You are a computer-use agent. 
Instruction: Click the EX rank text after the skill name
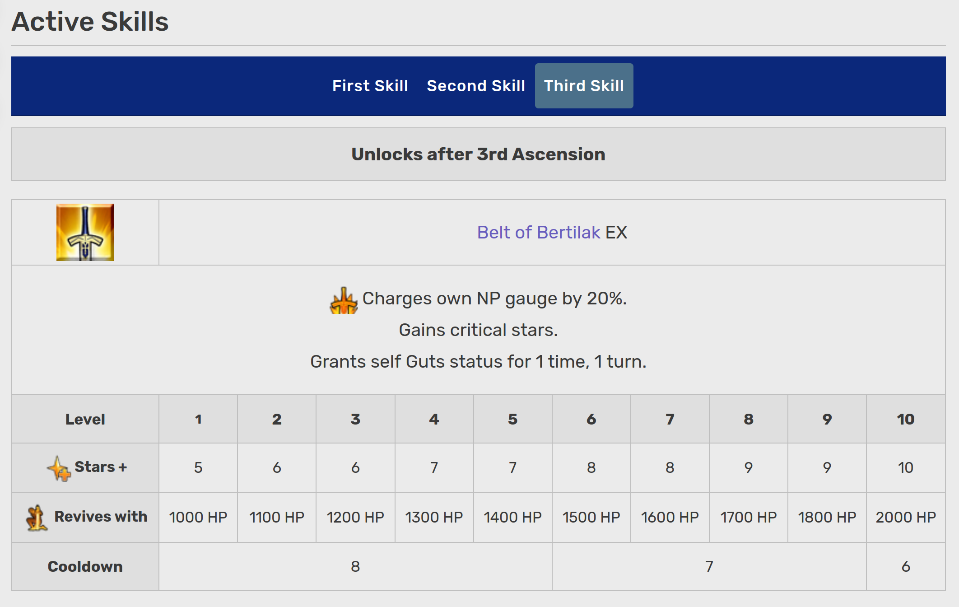point(616,233)
